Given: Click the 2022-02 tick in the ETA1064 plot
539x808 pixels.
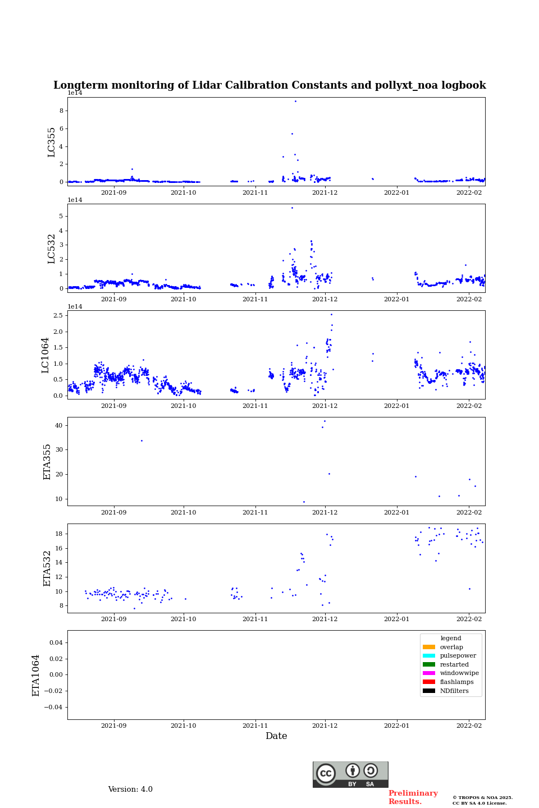Looking at the screenshot, I should (x=469, y=726).
